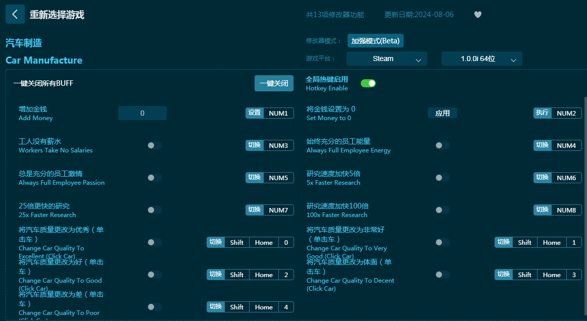Turn on Always Full Employee Energy

443,145
